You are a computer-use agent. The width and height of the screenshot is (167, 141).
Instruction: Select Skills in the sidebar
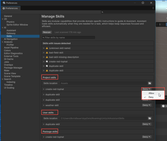click(x=20, y=36)
